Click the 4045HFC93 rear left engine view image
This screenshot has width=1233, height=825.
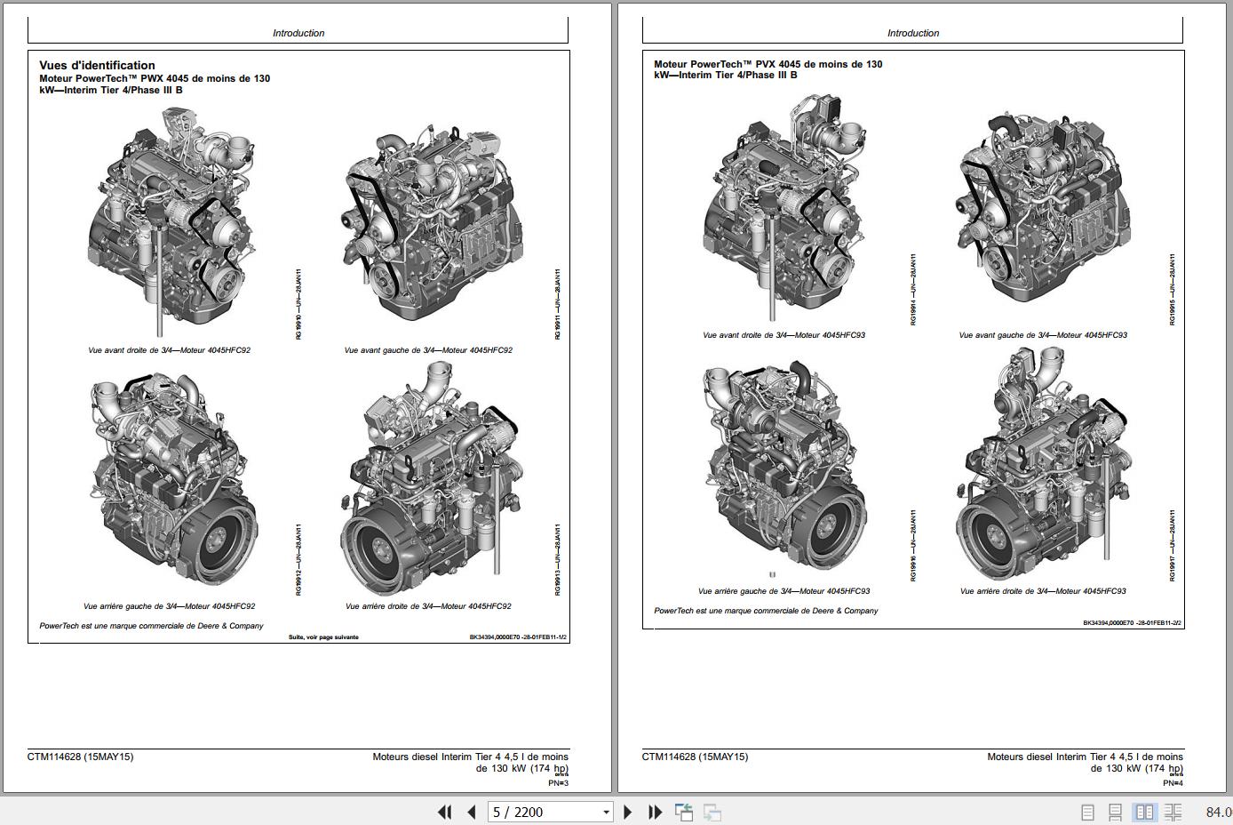(786, 468)
